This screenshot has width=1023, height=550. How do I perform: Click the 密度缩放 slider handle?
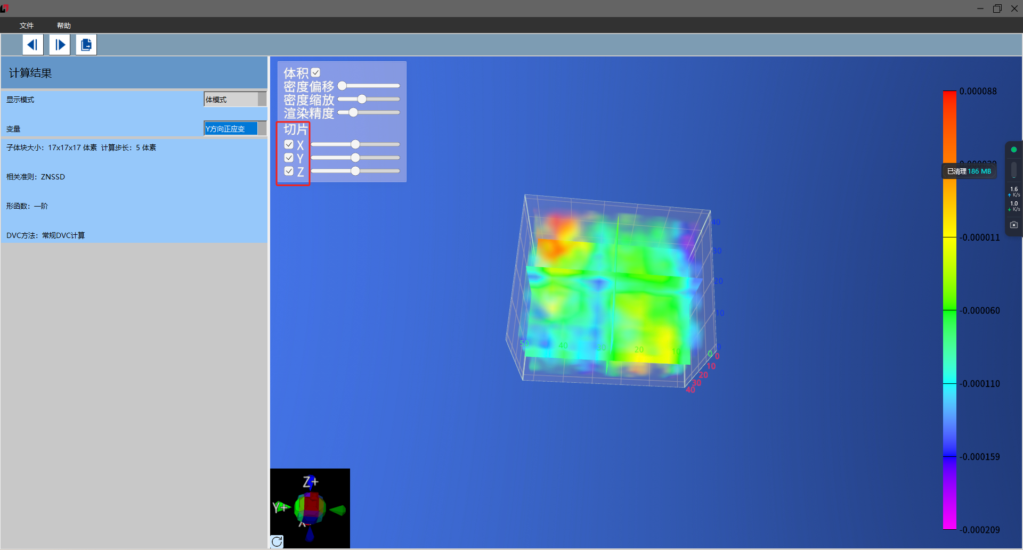[362, 99]
